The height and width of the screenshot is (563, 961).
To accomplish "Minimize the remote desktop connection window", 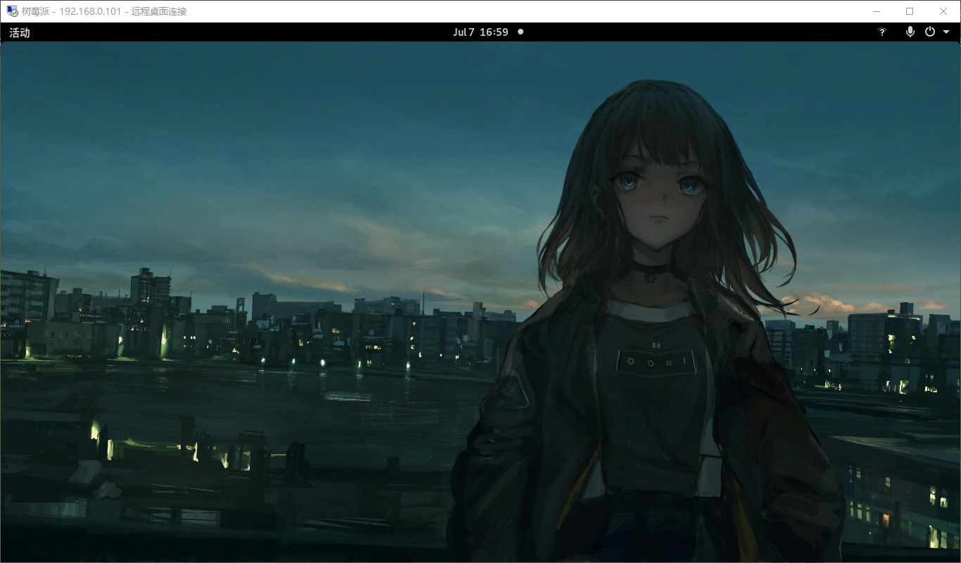I will tap(877, 11).
